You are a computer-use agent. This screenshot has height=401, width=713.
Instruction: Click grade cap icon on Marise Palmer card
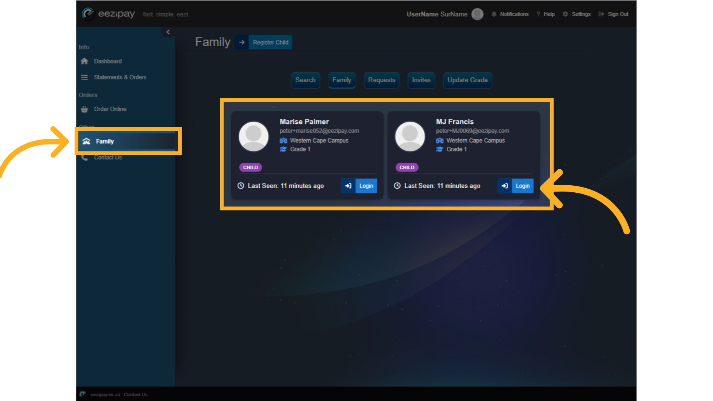click(x=283, y=149)
